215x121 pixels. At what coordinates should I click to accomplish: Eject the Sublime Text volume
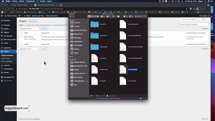[x=87, y=74]
